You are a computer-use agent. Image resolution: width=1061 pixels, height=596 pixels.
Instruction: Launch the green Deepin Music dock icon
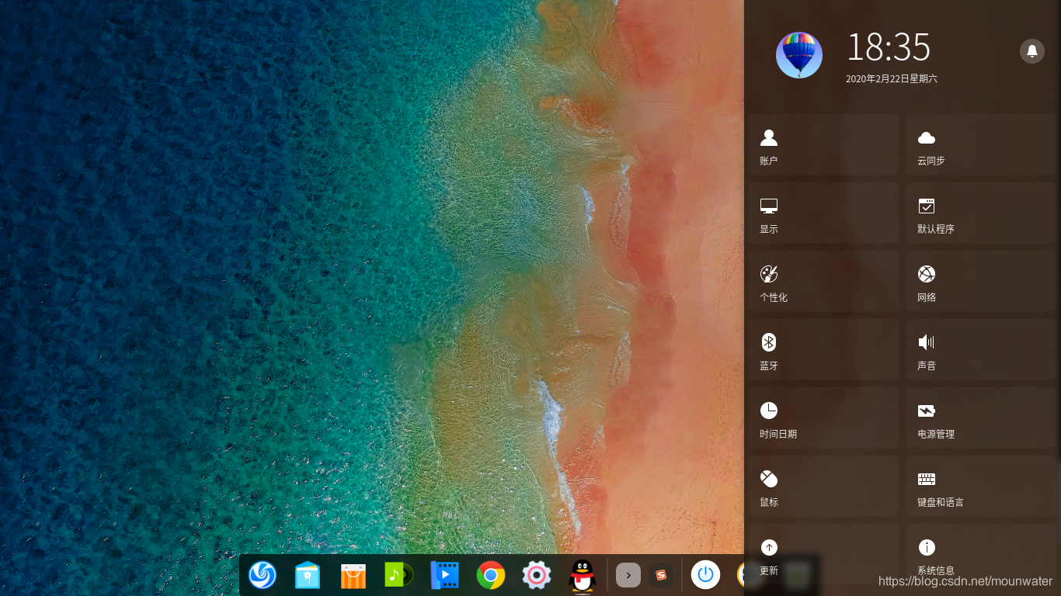point(398,575)
